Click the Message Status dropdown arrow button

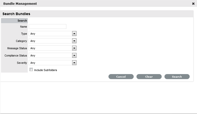(x=74, y=48)
